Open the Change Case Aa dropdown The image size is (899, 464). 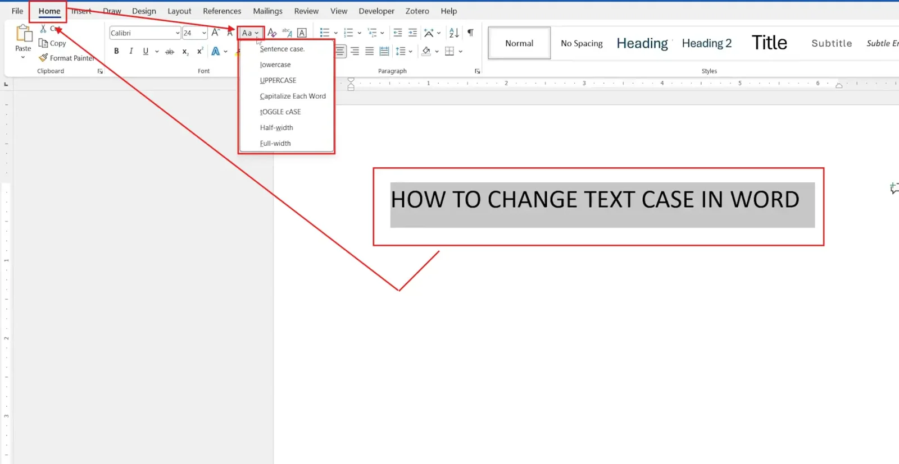point(251,33)
